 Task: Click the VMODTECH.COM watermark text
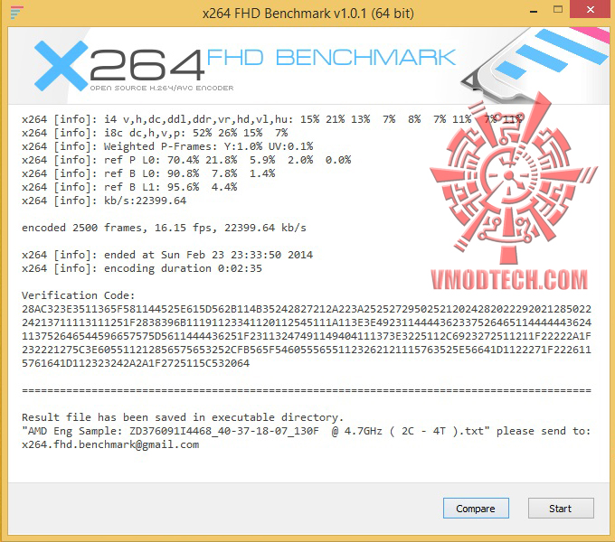pyautogui.click(x=509, y=280)
